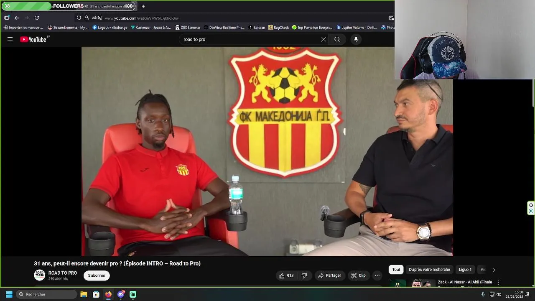535x301 pixels.
Task: Click the S'abonner subscribe button
Action: 97,275
